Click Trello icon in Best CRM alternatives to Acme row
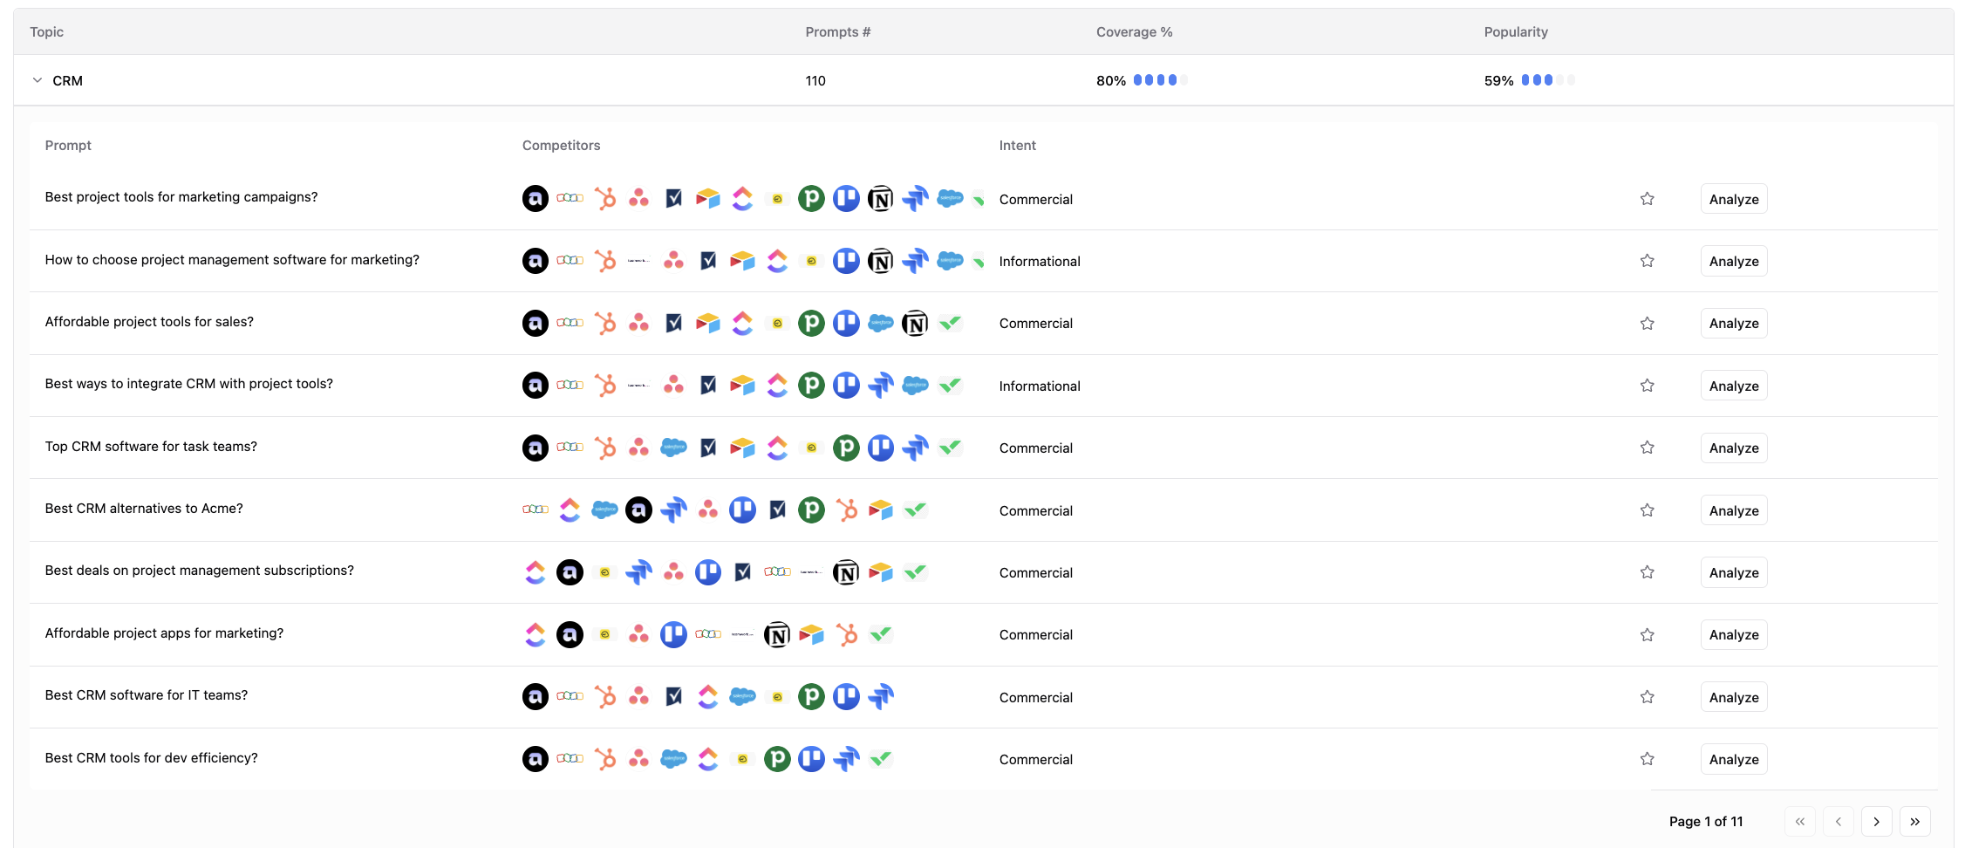 click(742, 510)
